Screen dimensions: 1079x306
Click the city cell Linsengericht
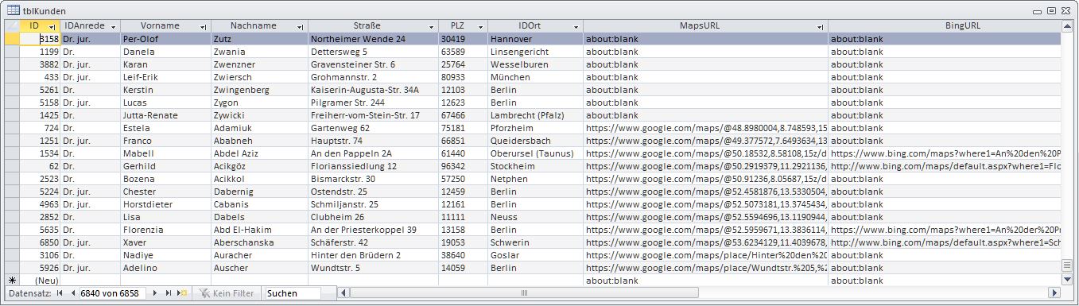point(535,52)
